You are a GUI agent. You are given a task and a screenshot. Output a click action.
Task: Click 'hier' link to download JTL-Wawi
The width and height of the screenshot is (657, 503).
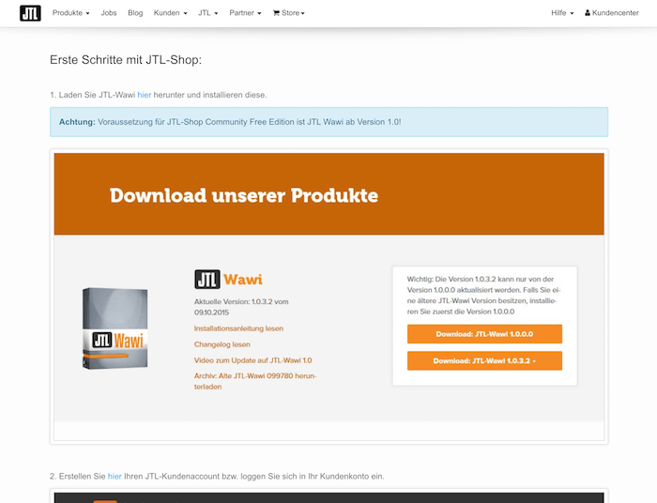145,95
